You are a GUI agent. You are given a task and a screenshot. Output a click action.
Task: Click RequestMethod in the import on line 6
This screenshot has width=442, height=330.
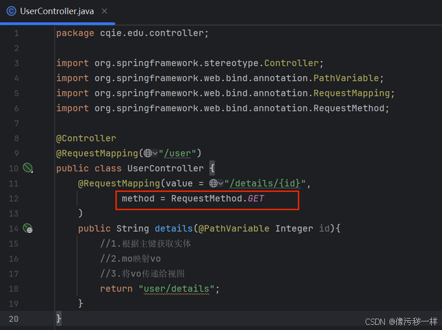348,108
